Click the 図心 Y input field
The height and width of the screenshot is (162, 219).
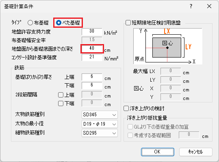coord(171,97)
